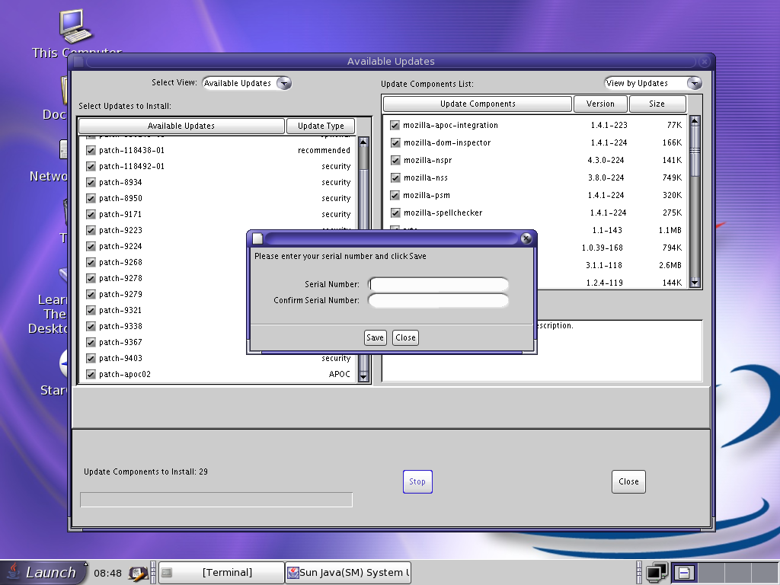Click the Update Components column header
Viewport: 780px width, 585px height.
point(478,104)
